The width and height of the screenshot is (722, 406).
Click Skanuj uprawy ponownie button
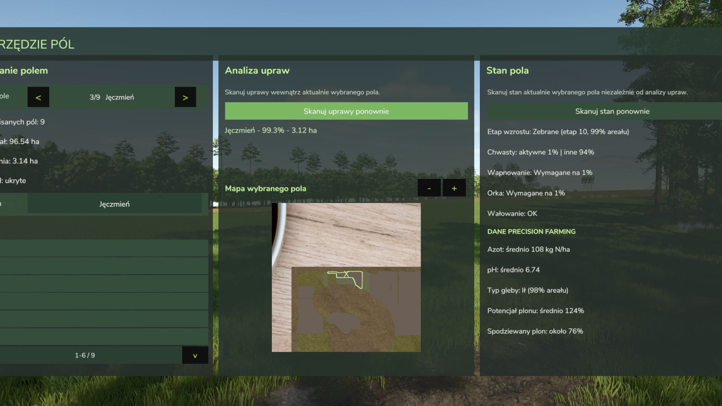point(346,111)
